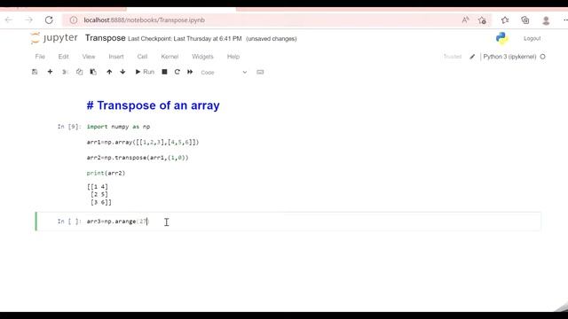Image resolution: width=568 pixels, height=319 pixels.
Task: Open the Kernel menu
Action: [170, 57]
